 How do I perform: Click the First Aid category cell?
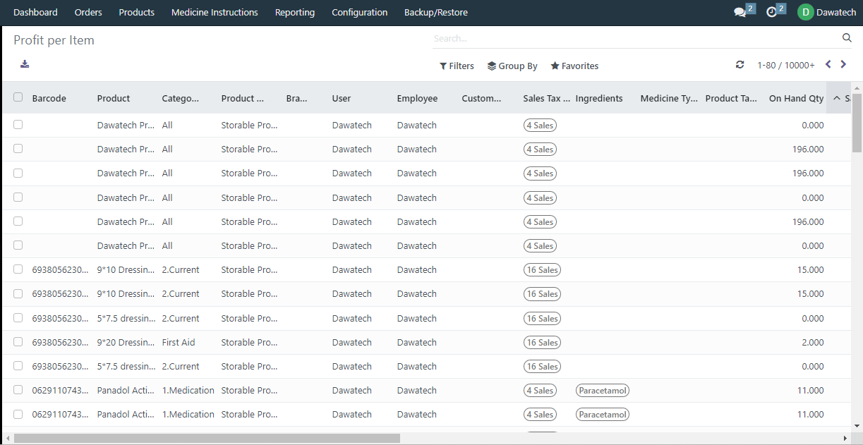[x=179, y=342]
